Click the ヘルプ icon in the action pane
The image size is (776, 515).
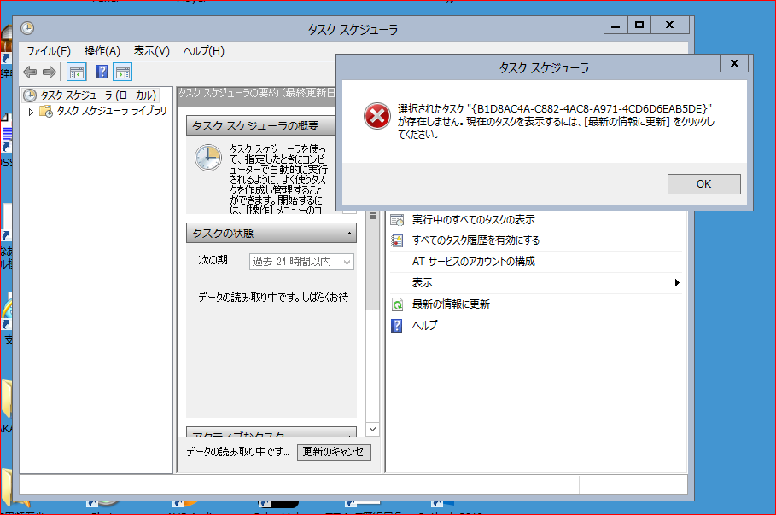click(x=397, y=326)
